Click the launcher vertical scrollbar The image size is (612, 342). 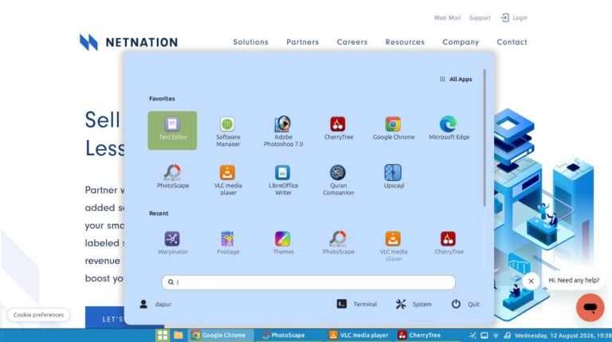[x=484, y=138]
